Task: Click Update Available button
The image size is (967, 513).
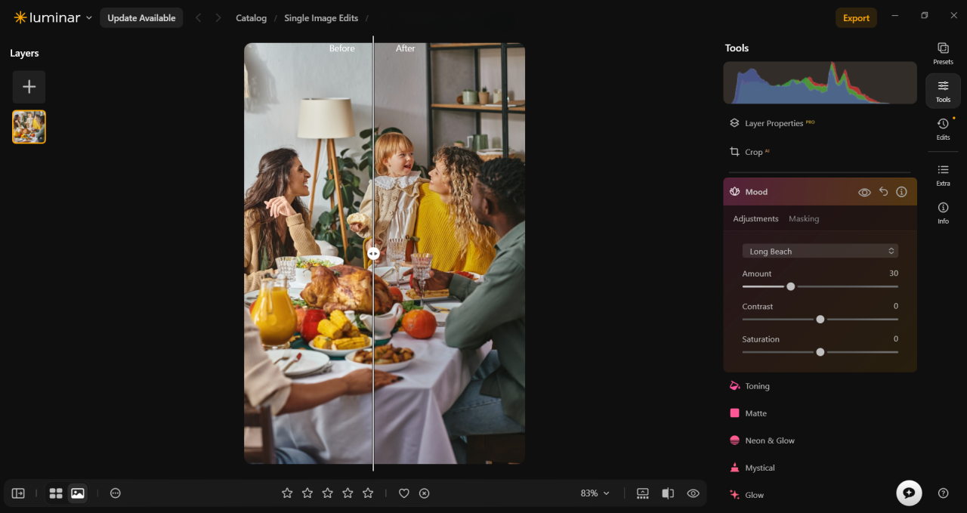Action: pyautogui.click(x=141, y=18)
